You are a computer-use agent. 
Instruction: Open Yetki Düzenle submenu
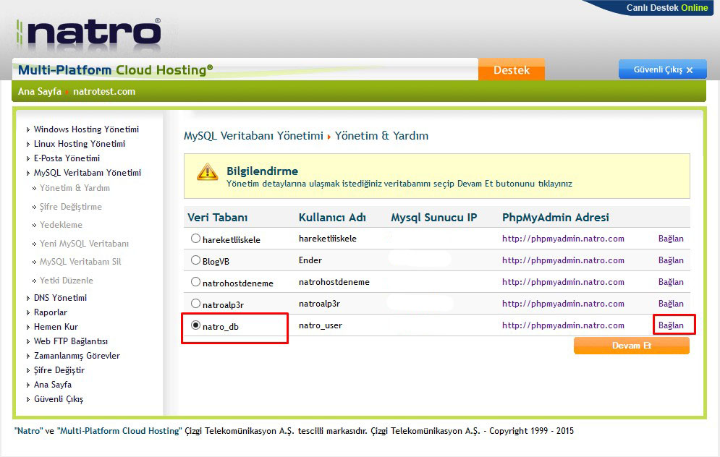pyautogui.click(x=66, y=281)
